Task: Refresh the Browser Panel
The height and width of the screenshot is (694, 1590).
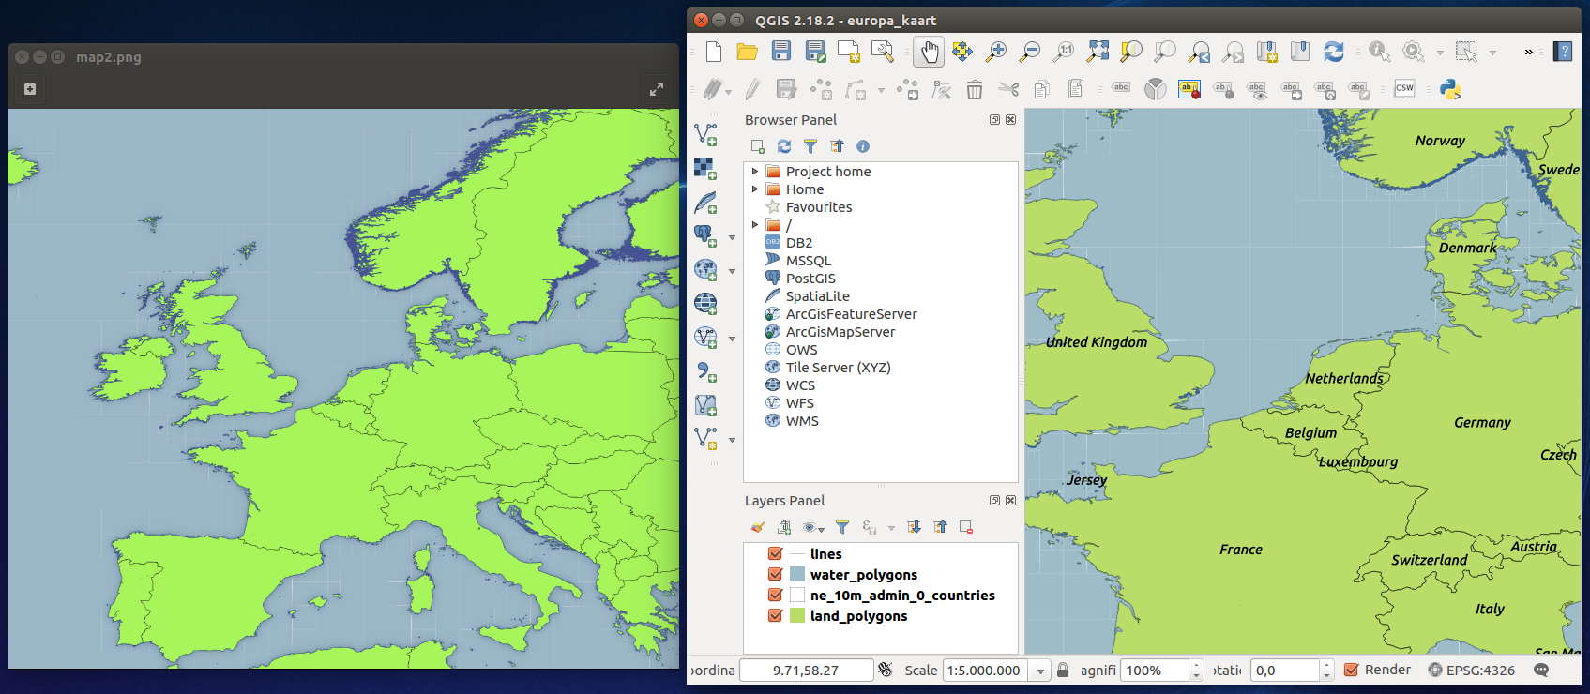Action: pos(784,146)
